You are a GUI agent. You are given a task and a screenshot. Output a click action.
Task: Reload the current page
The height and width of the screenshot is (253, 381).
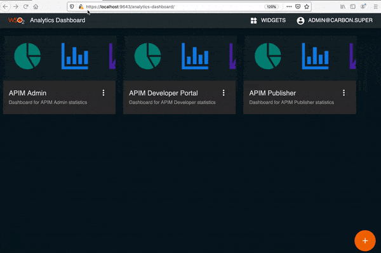(x=26, y=7)
